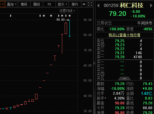Click the last star event marker above chart
This screenshot has height=114, width=154.
[x=70, y=16]
